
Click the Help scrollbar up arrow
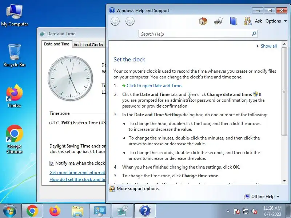[284, 44]
